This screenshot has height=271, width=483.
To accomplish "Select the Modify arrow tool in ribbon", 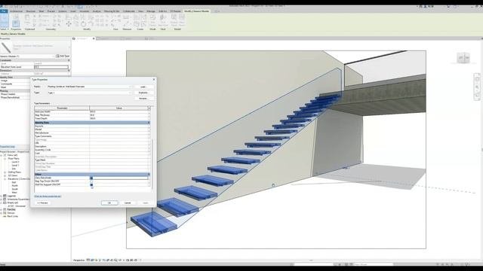I will 5,21.
